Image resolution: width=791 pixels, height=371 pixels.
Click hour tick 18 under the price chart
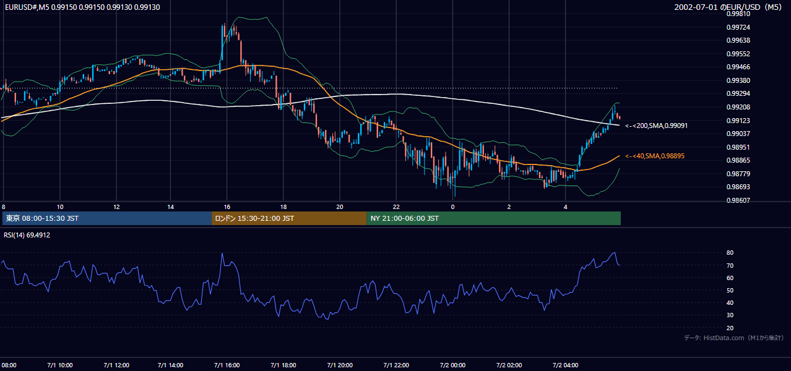283,207
